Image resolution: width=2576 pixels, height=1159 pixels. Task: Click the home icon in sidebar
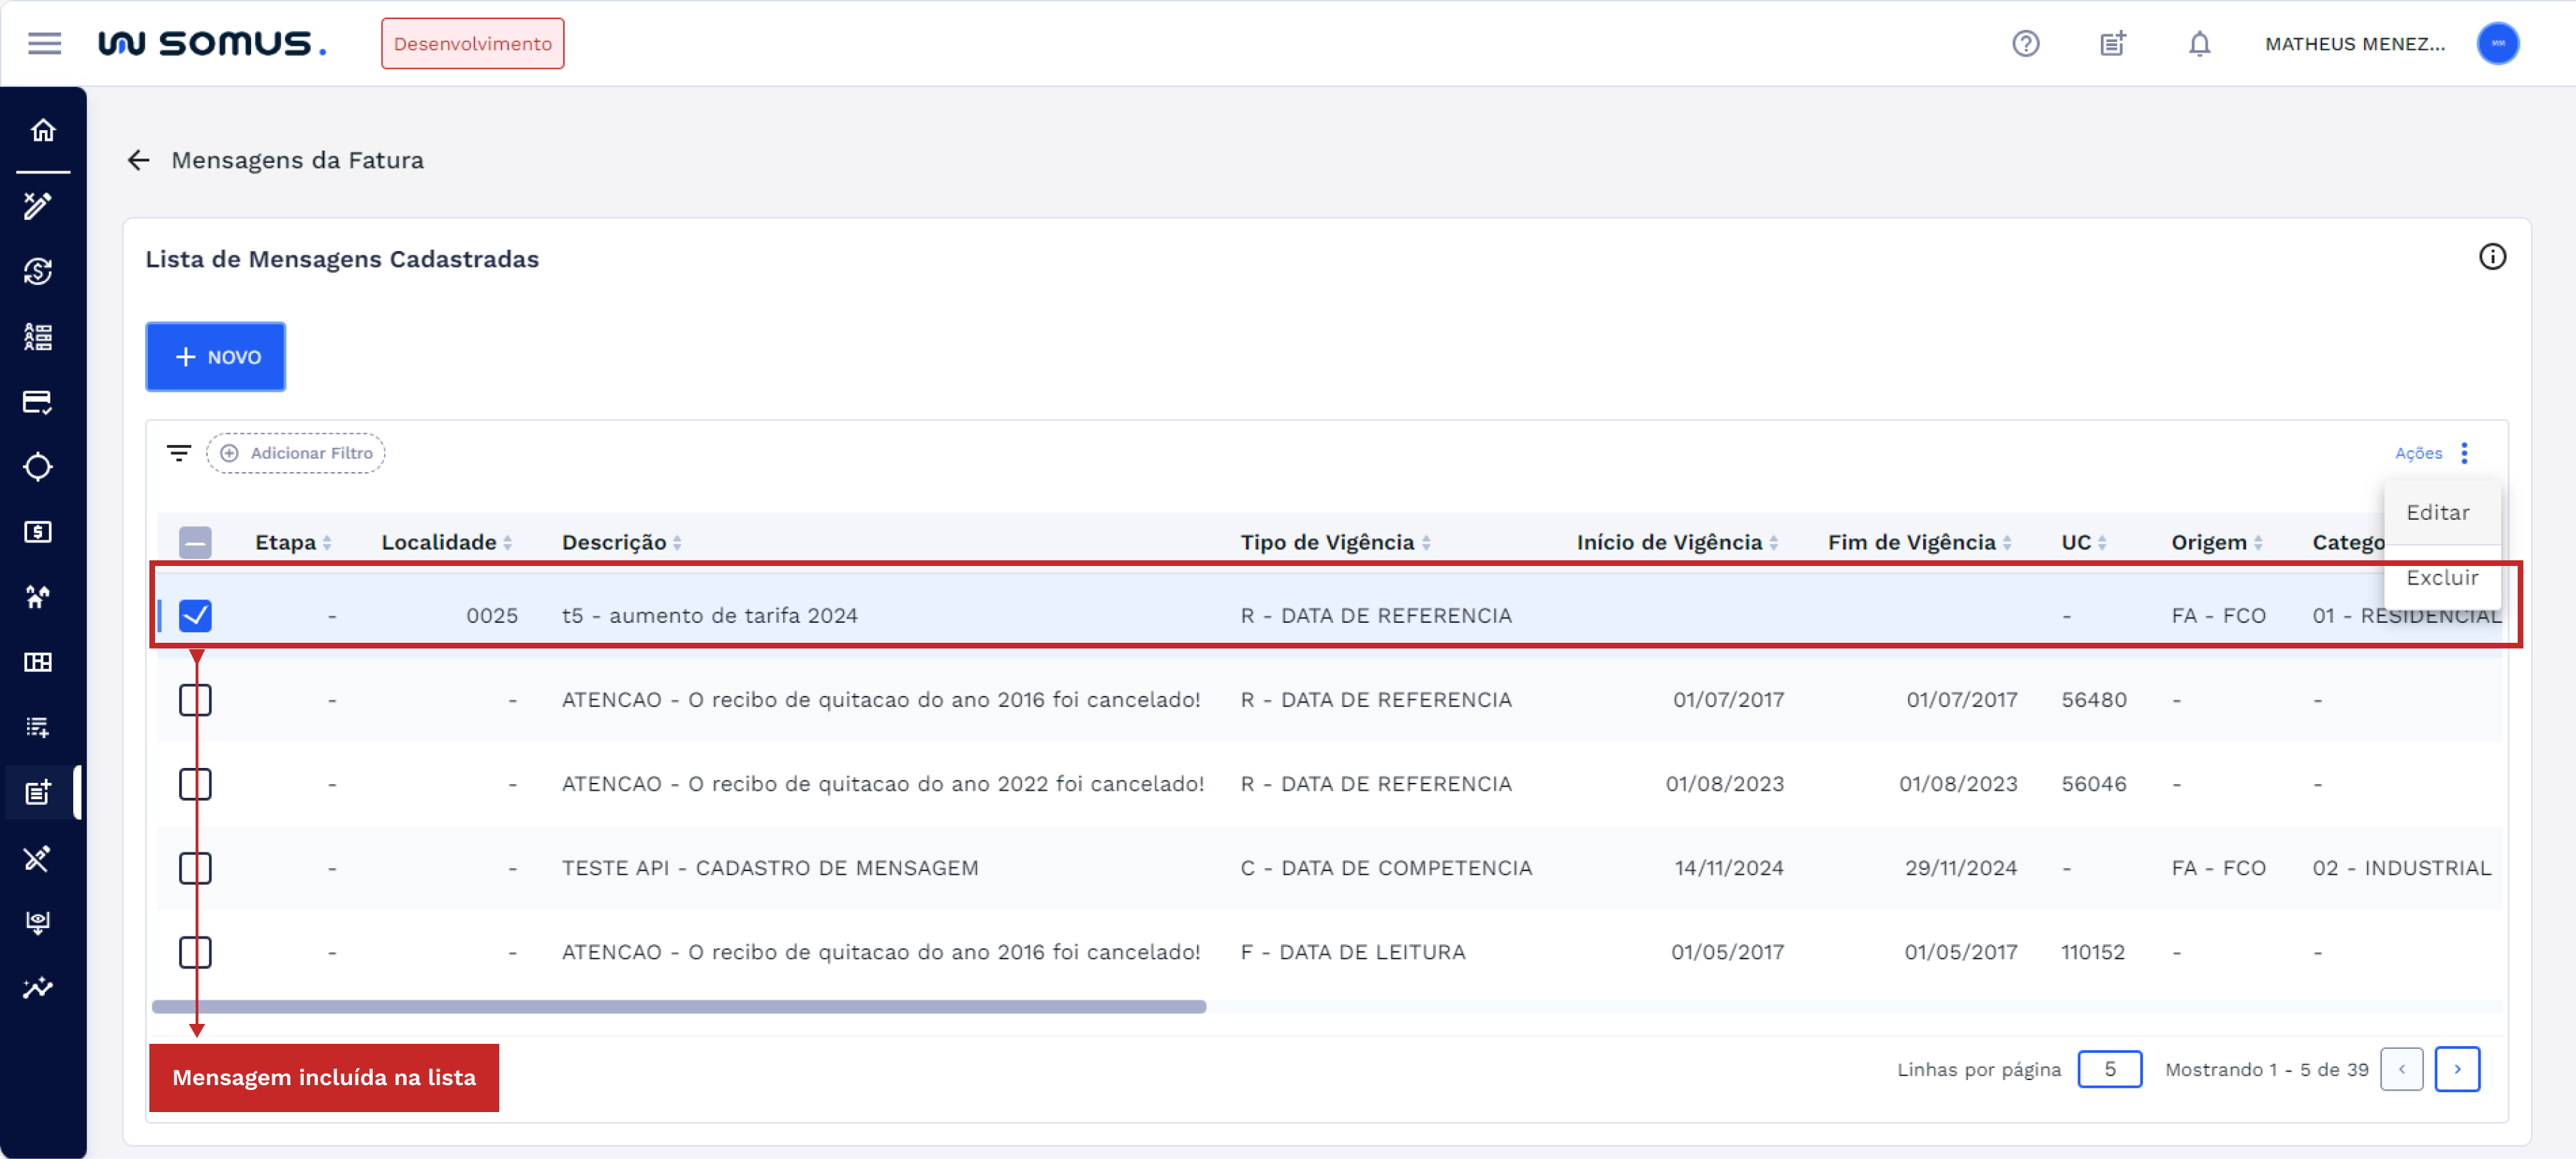pyautogui.click(x=42, y=130)
